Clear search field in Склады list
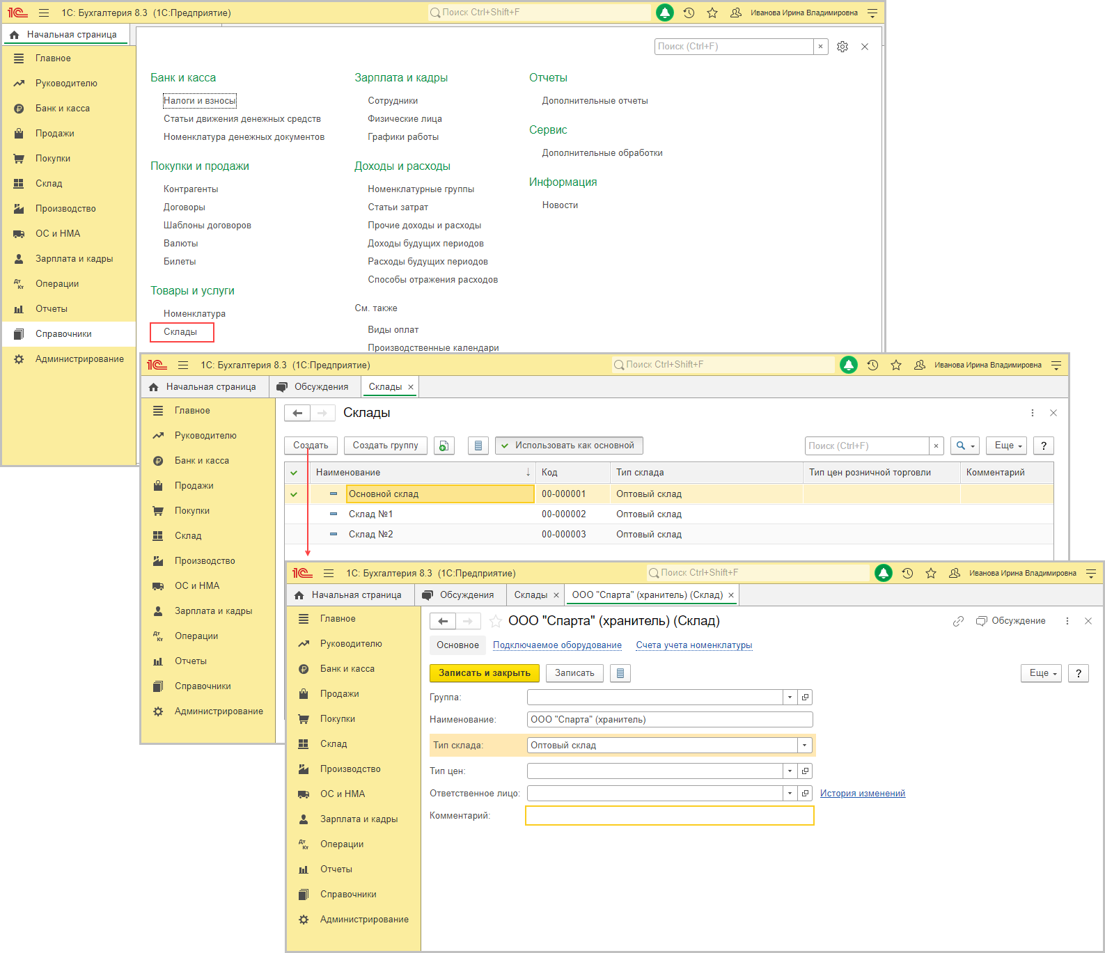Viewport: 1105px width, 953px height. pyautogui.click(x=936, y=446)
